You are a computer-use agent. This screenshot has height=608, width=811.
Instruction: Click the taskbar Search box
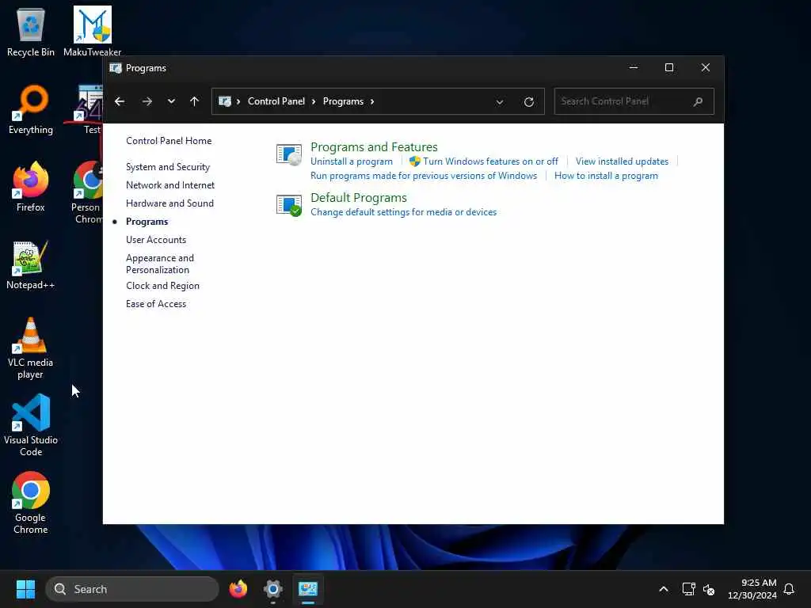[132, 589]
